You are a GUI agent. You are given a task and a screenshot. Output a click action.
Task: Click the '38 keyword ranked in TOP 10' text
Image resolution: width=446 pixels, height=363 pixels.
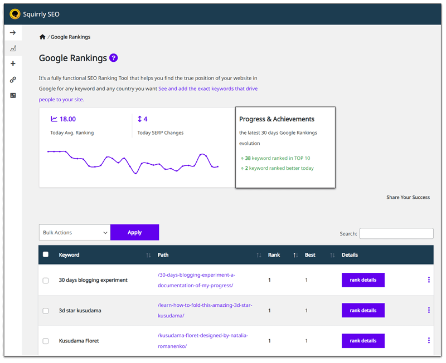pos(277,158)
